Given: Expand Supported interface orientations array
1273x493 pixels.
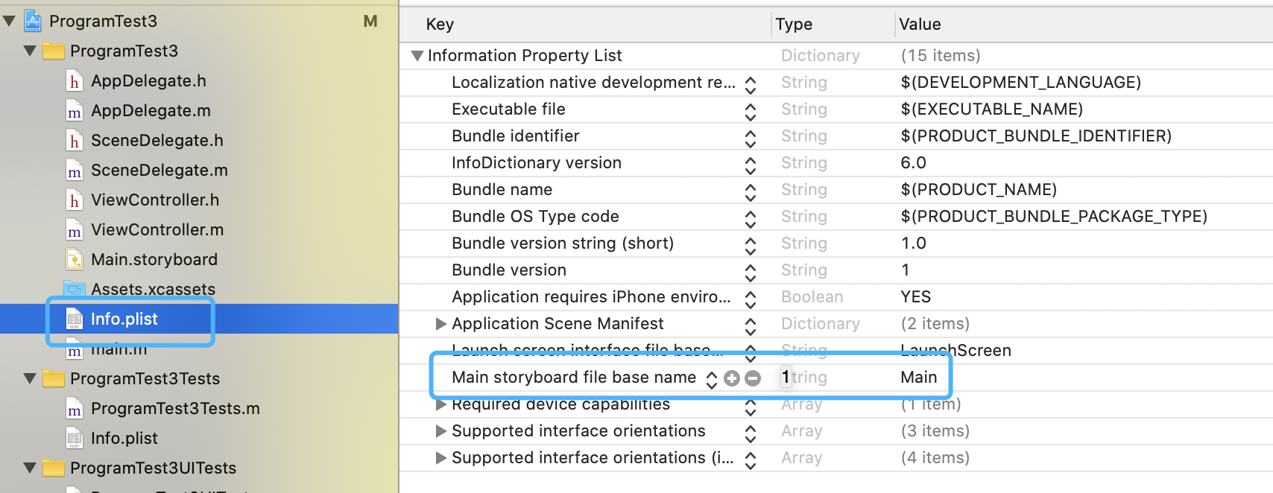Looking at the screenshot, I should (x=441, y=431).
